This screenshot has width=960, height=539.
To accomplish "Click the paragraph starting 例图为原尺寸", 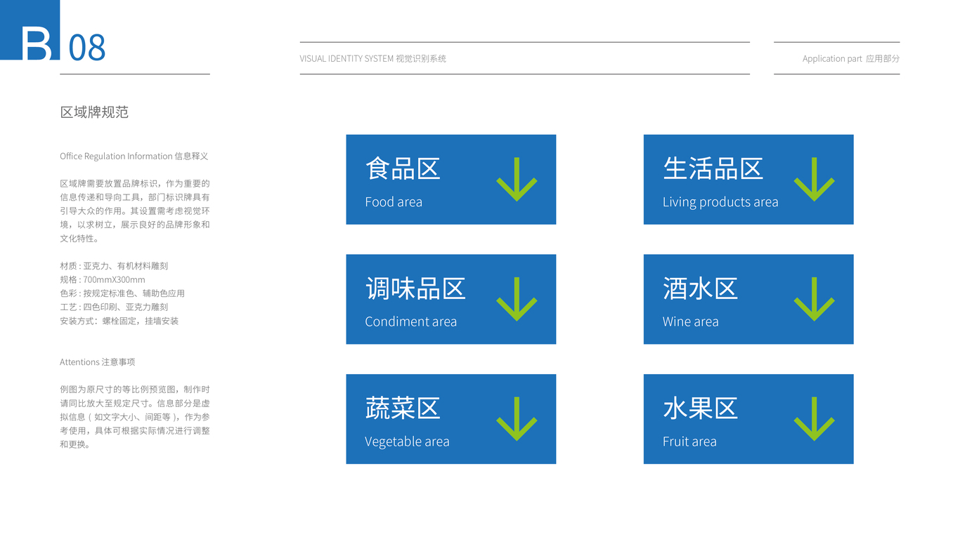I will tap(135, 417).
